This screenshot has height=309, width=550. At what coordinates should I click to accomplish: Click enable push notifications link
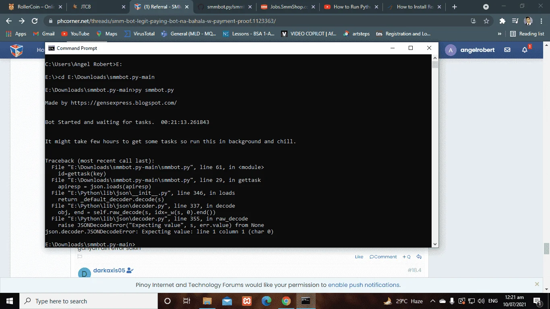click(x=364, y=285)
